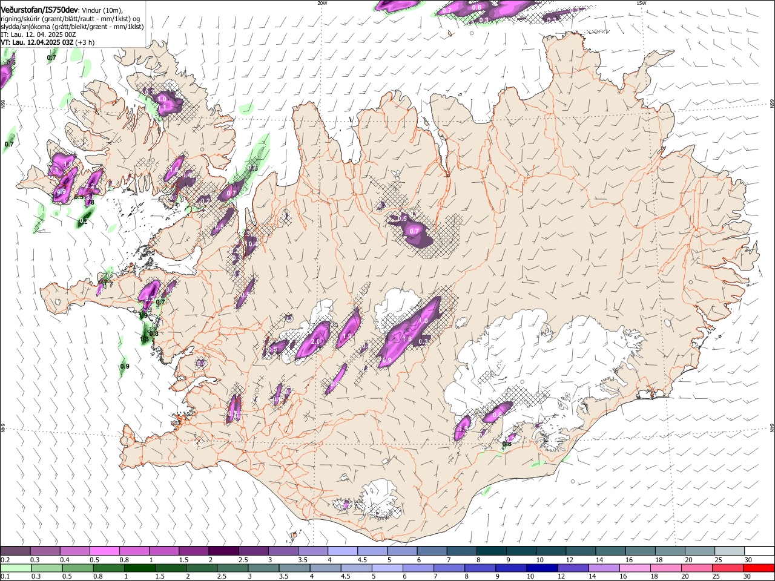
Task: Select upper legend dark purple swatch after 2
Action: [x=223, y=551]
